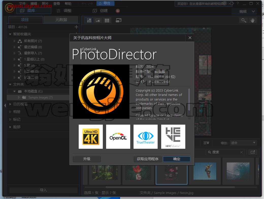
Task: Click the Ultra HD 4K badge
Action: [91, 137]
